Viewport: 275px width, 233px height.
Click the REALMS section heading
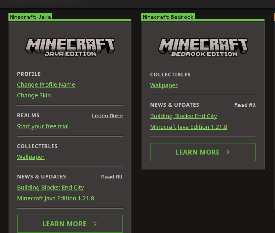28,115
